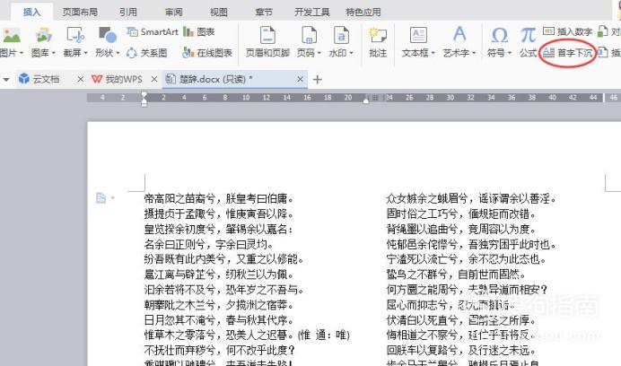Open the 图库 gallery icon
This screenshot has width=621, height=366.
pos(43,36)
